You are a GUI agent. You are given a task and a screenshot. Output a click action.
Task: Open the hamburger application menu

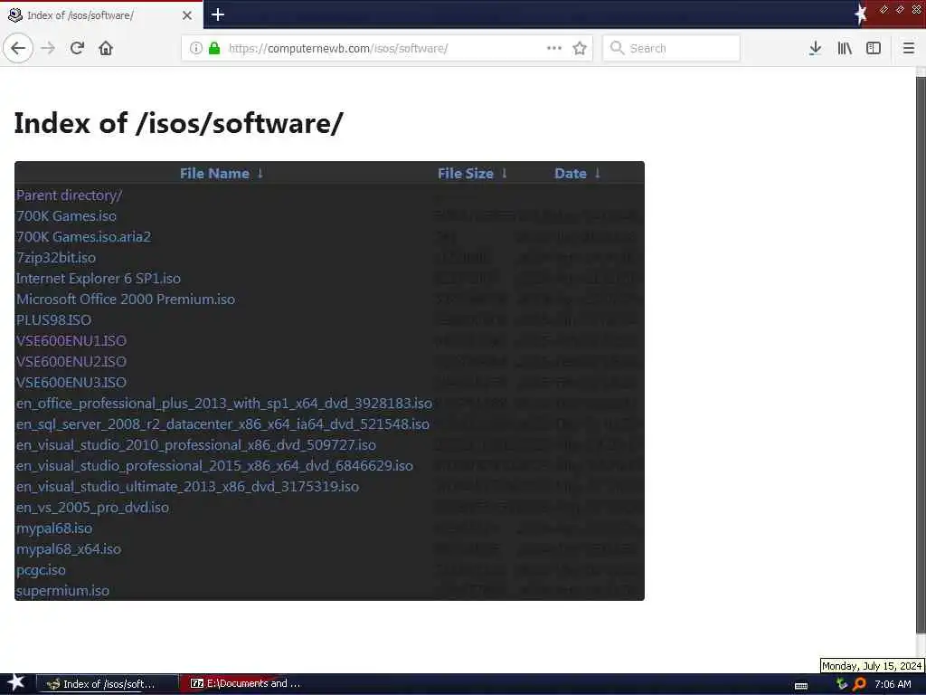click(908, 48)
